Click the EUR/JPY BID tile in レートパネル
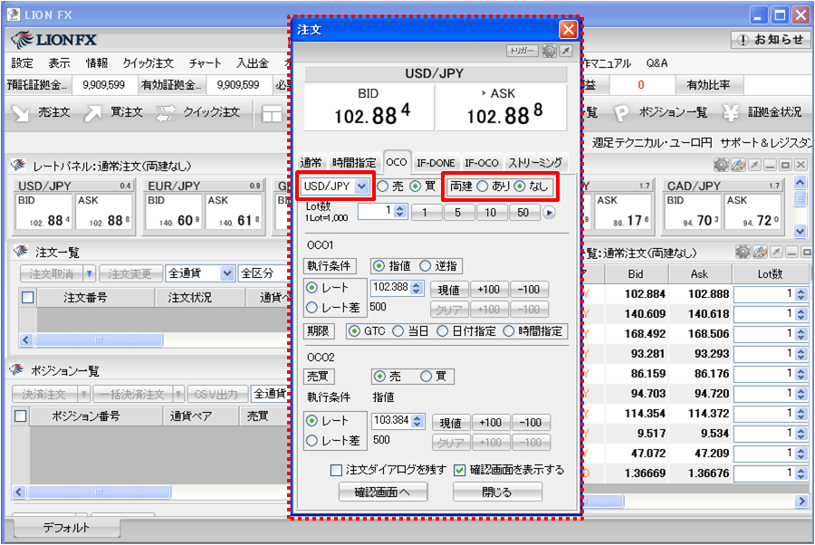The width and height of the screenshot is (815, 545). click(174, 211)
